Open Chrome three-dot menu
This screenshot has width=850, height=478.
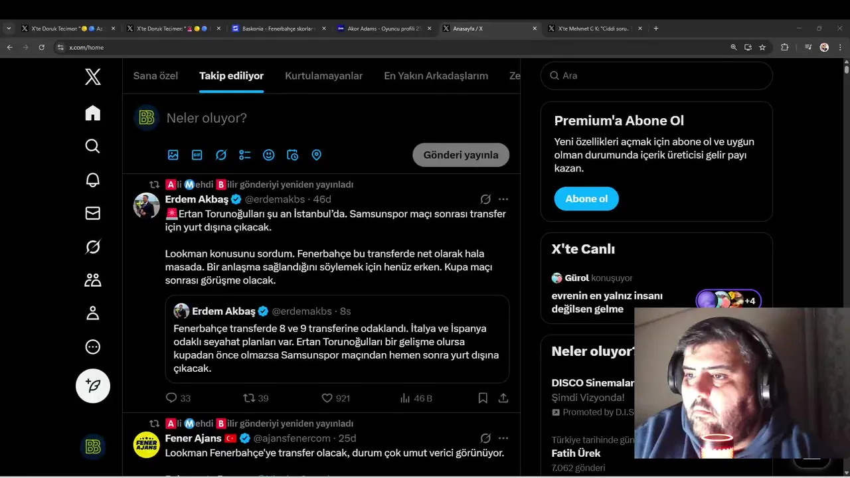[841, 47]
